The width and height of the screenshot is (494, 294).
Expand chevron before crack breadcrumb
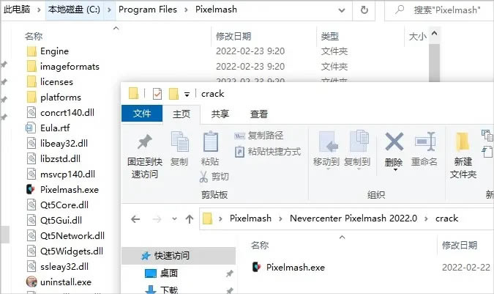click(426, 218)
